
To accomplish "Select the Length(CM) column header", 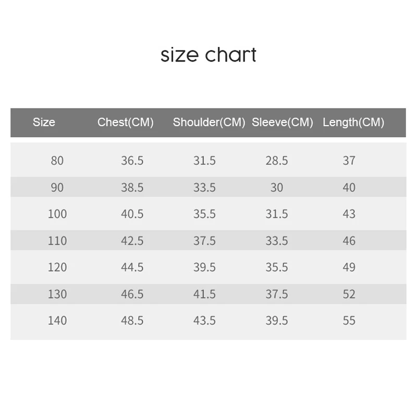I will coord(353,122).
